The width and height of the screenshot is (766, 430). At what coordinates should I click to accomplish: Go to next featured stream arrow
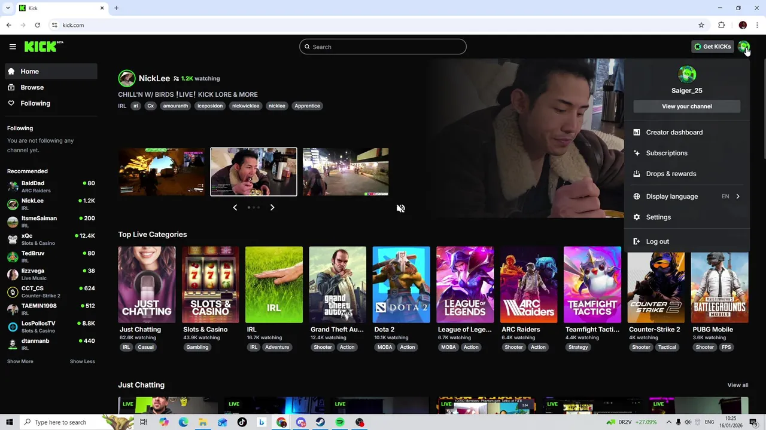pos(272,207)
